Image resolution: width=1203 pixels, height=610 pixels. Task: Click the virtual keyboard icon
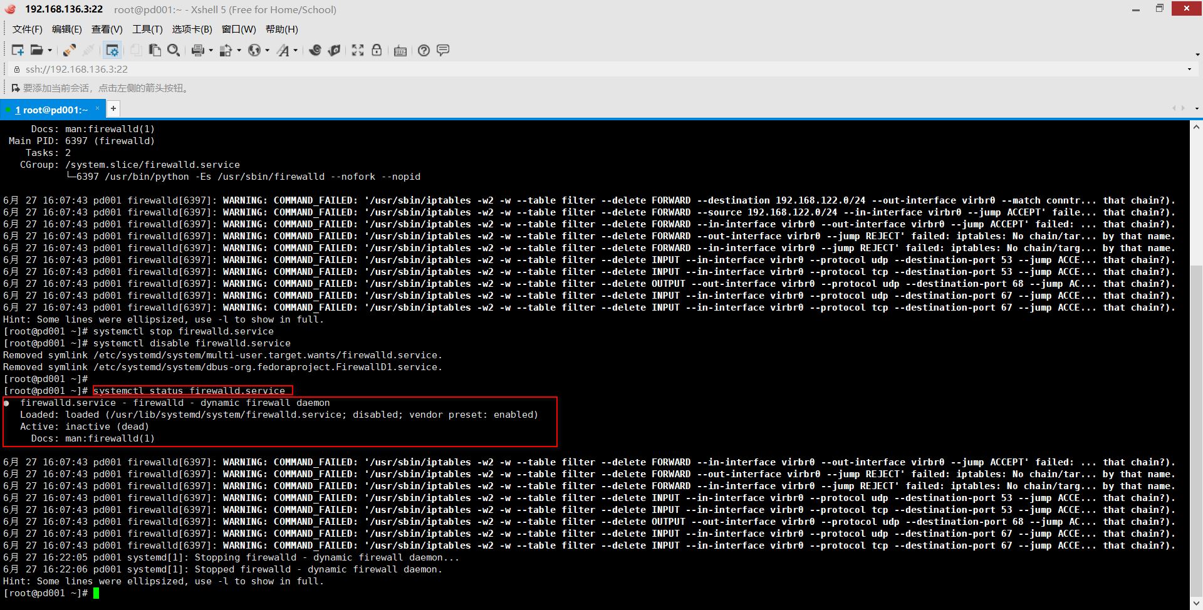tap(400, 51)
